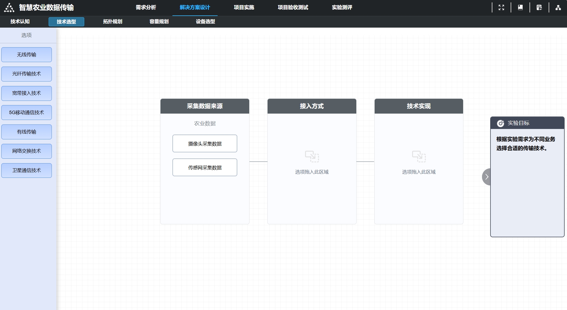Click the 卫星通信技术 option
The height and width of the screenshot is (310, 567).
[26, 170]
